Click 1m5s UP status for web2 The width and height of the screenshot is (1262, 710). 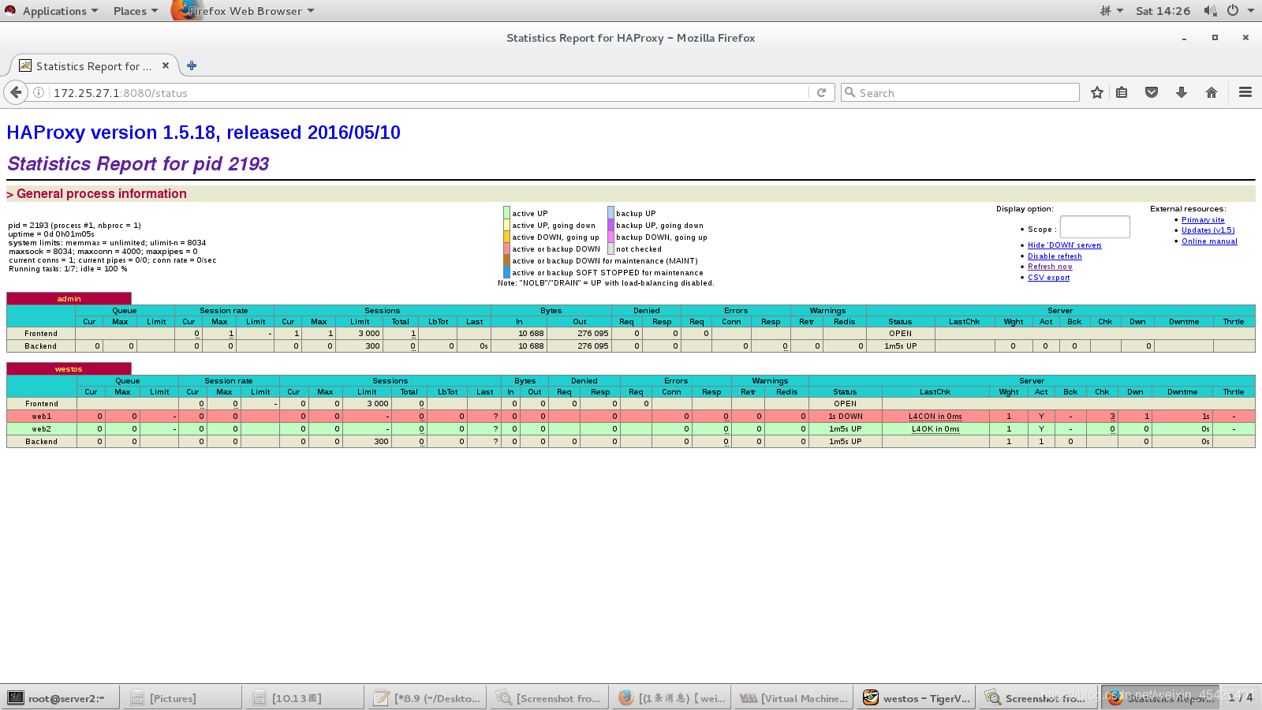(x=845, y=429)
